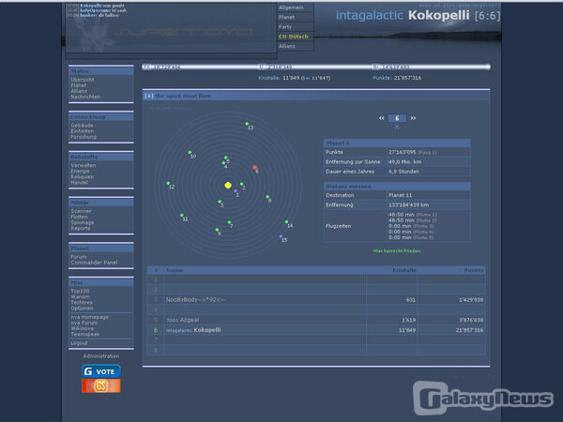Open Verwalten under Rohstoffe
This screenshot has height=422, width=563.
(83, 165)
